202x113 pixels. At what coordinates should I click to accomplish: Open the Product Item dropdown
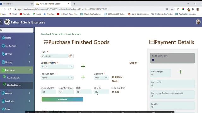pos(57,78)
